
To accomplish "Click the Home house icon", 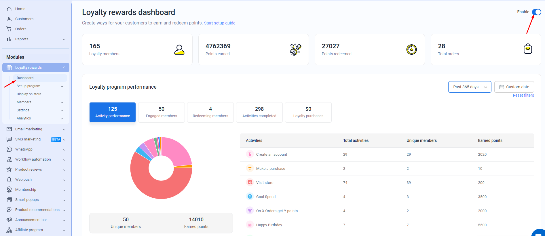I will coord(9,9).
